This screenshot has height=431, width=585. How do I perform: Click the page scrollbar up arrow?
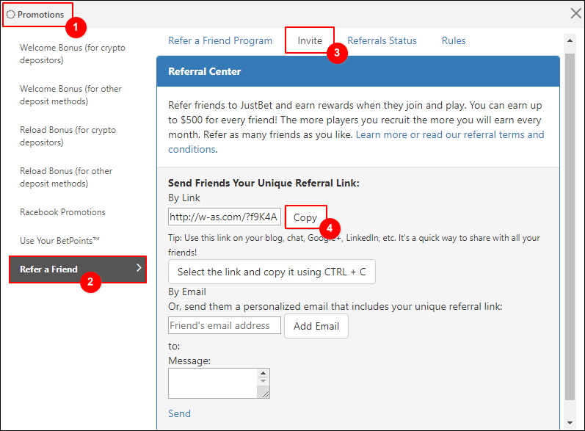(570, 40)
